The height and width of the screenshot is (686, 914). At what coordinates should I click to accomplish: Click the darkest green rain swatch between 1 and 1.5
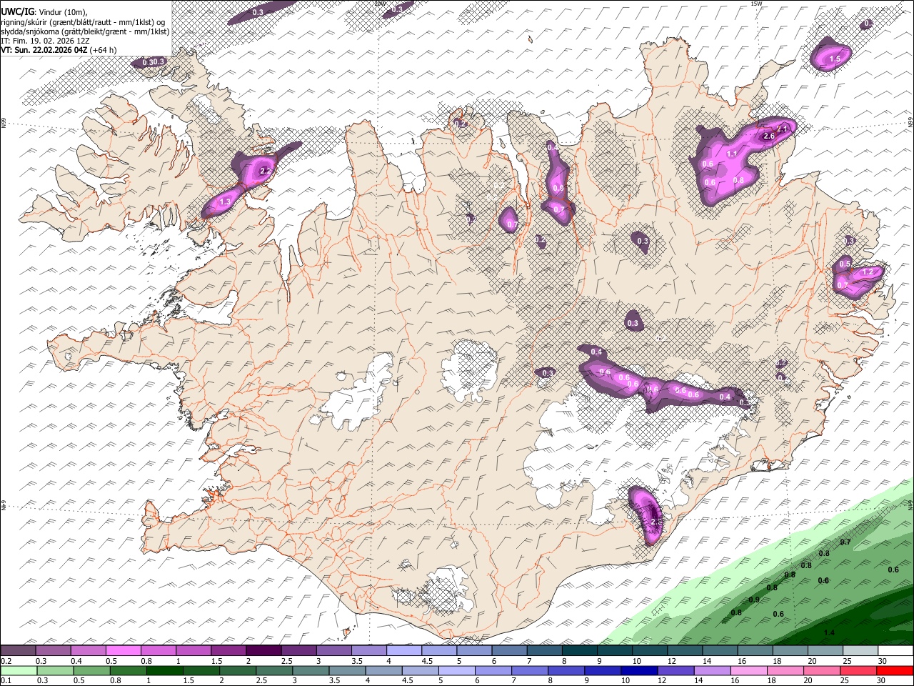click(x=164, y=670)
